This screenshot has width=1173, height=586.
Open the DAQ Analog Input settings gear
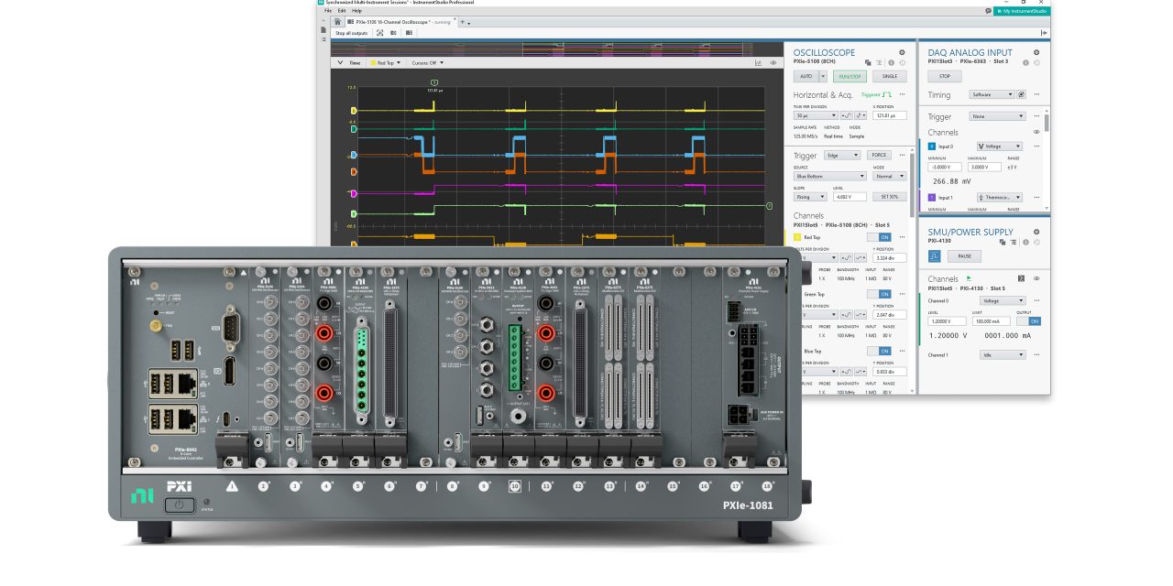coord(1036,53)
